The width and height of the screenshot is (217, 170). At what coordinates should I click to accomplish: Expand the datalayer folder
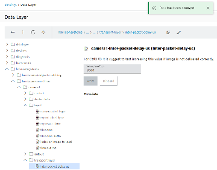click(x=7, y=44)
